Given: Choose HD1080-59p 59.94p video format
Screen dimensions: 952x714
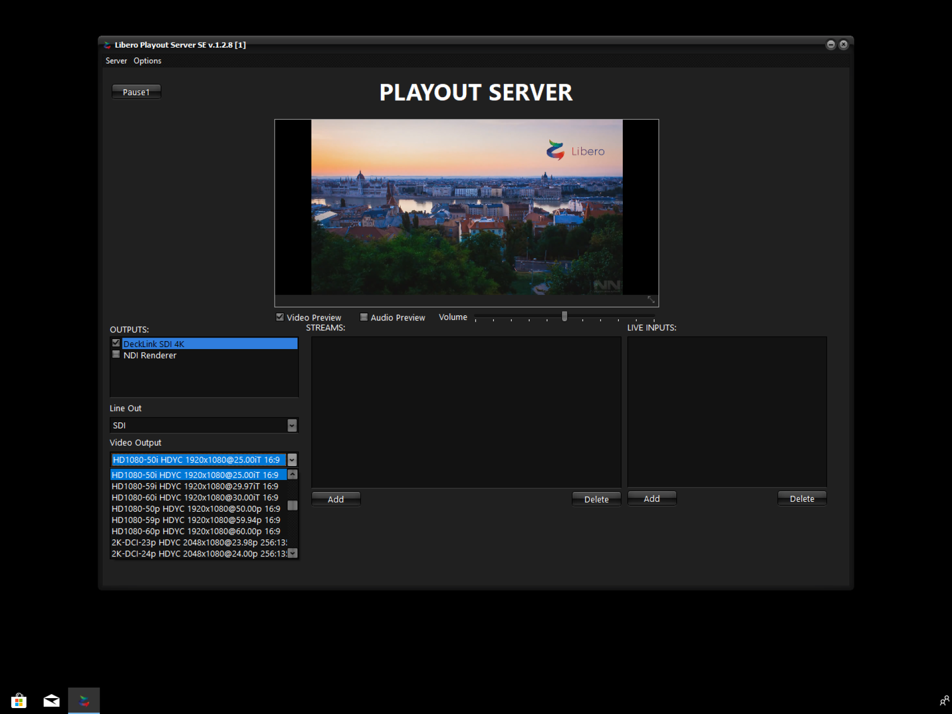Looking at the screenshot, I should 198,520.
